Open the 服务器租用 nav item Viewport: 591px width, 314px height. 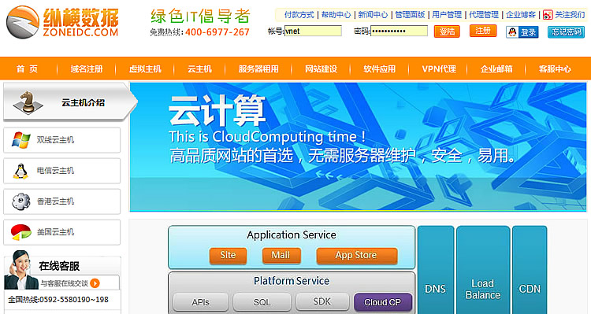258,69
